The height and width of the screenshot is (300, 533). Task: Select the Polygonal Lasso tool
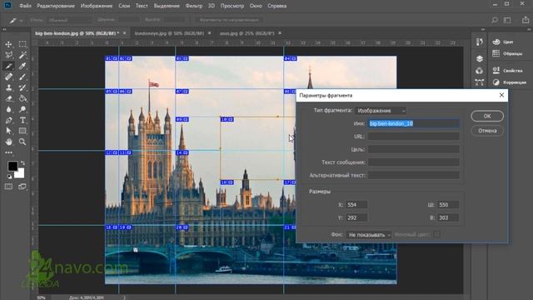pos(9,55)
